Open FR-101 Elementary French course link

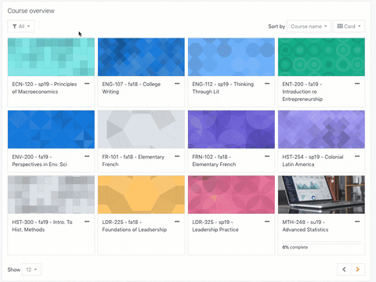pos(133,161)
